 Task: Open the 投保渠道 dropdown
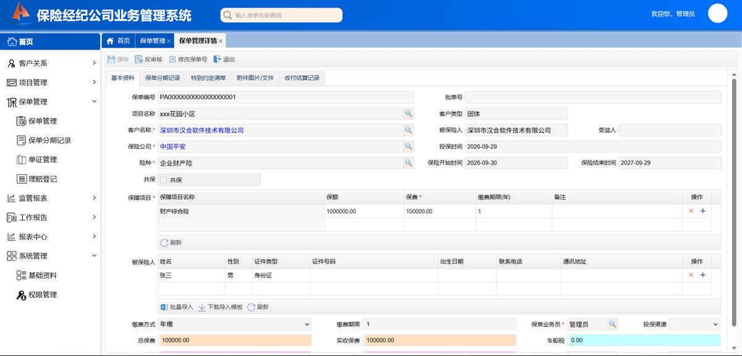point(694,324)
